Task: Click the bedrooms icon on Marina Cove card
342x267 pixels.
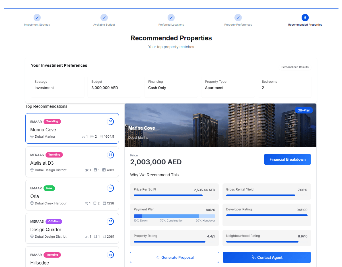Action: [84, 136]
